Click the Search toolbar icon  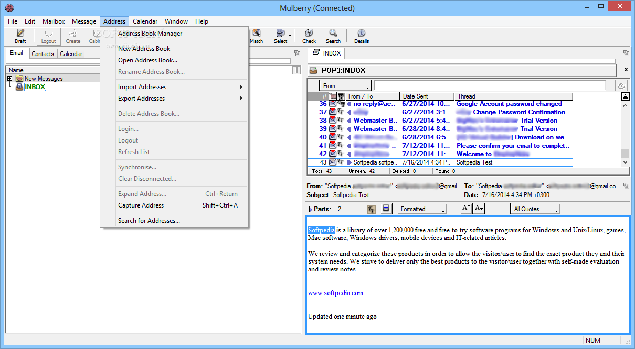click(333, 33)
